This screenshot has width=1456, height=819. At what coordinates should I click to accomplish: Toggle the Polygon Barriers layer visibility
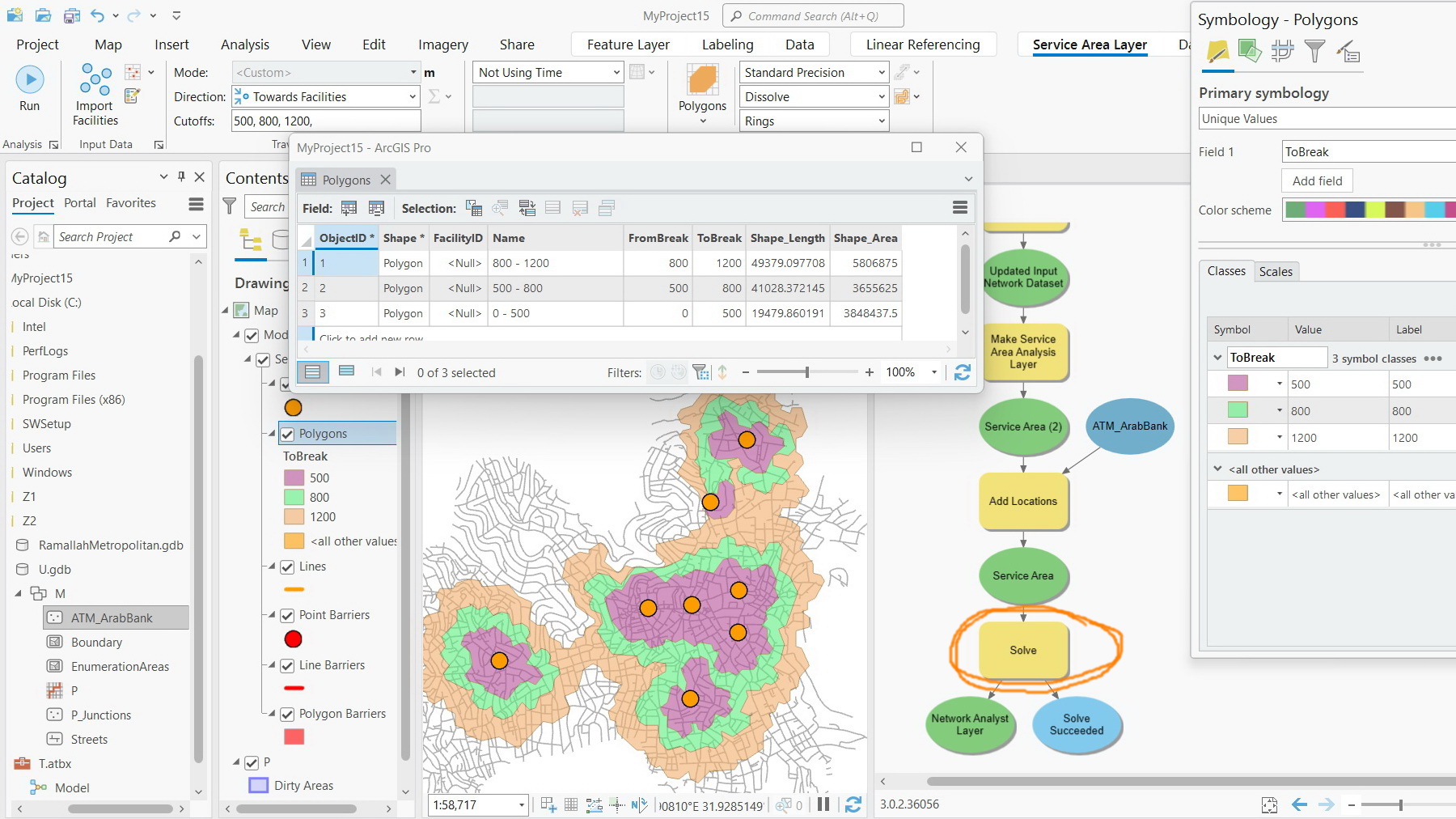(x=288, y=714)
